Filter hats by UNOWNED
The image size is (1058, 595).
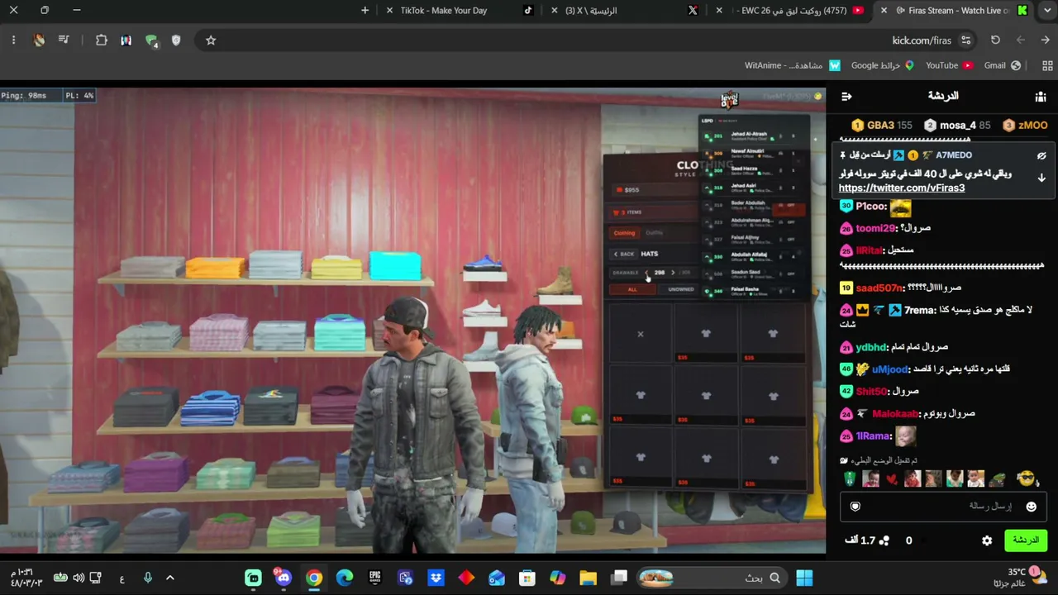[x=681, y=289]
